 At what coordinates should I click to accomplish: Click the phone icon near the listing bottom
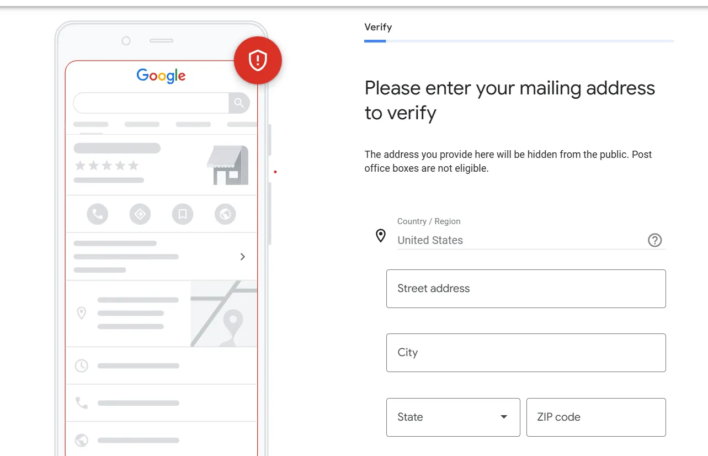(x=81, y=403)
